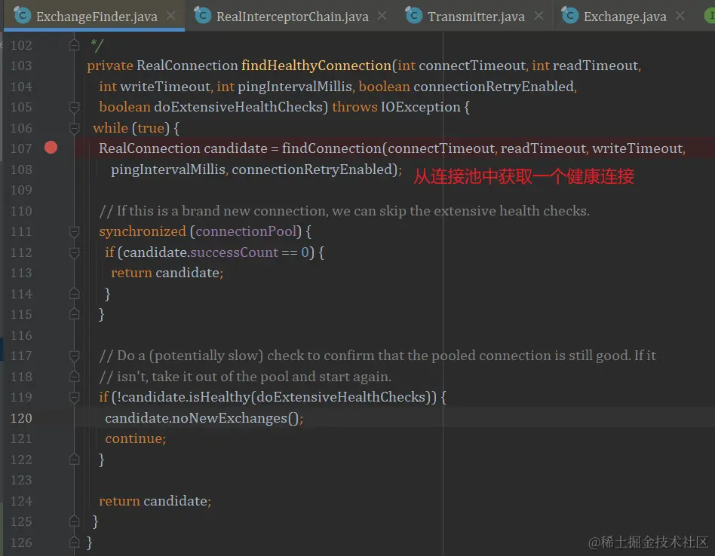Click the fold end marker at line 126
The width and height of the screenshot is (715, 556).
coord(74,542)
